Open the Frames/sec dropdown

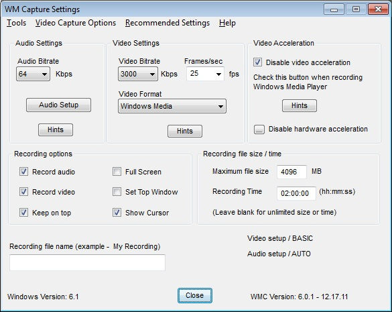(205, 74)
